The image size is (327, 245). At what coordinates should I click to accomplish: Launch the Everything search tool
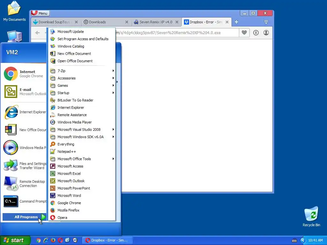82,144
